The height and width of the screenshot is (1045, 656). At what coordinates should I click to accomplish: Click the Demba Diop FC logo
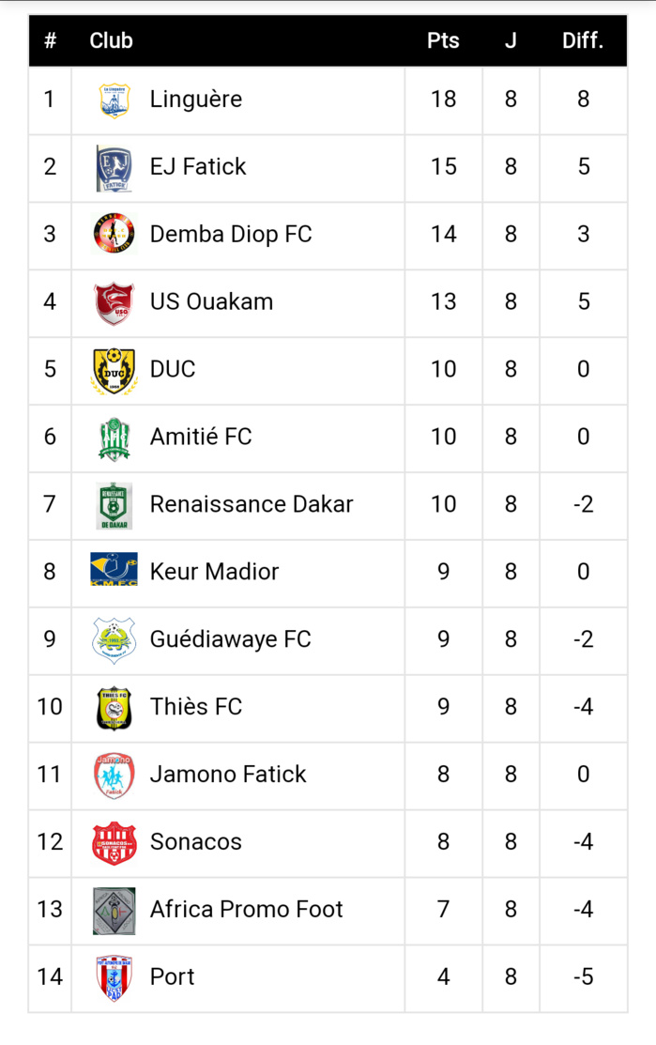pyautogui.click(x=114, y=234)
